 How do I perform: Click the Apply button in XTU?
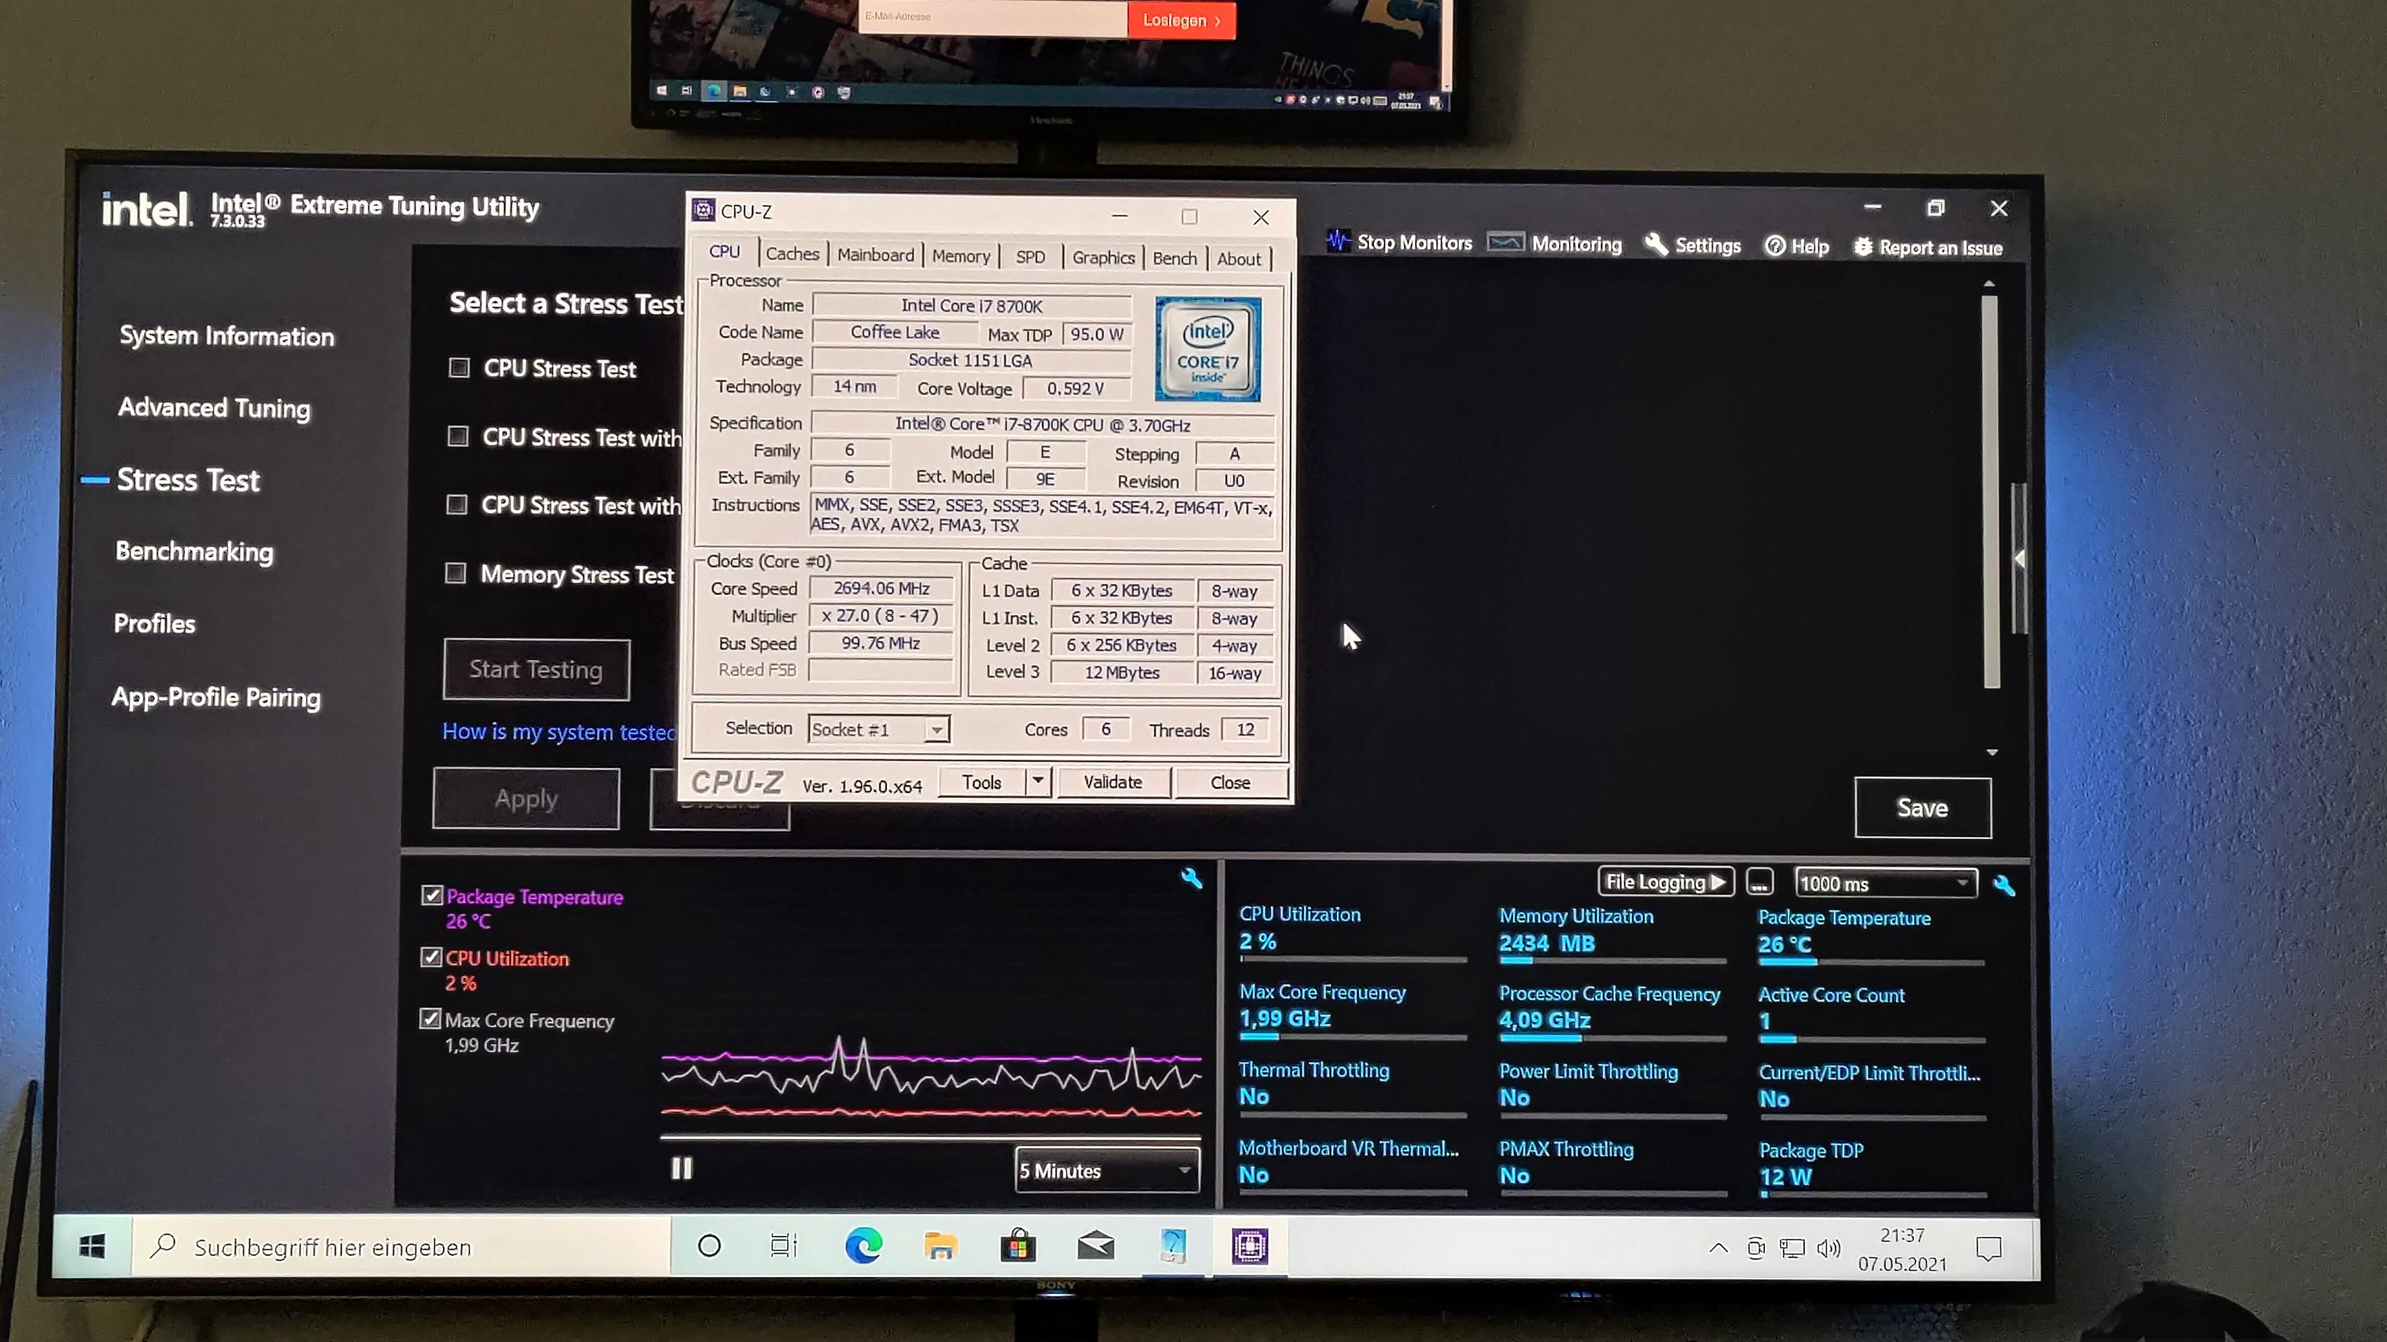coord(526,798)
